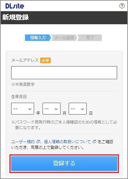Click the 登録する button
The image size is (128, 179).
(64, 163)
